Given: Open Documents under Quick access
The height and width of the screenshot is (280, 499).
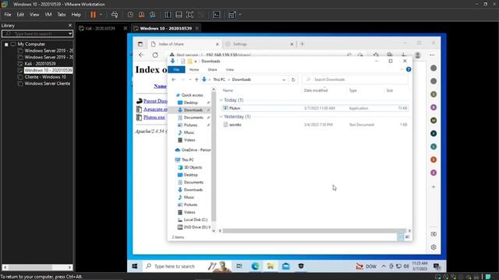Looking at the screenshot, I should click(x=193, y=117).
